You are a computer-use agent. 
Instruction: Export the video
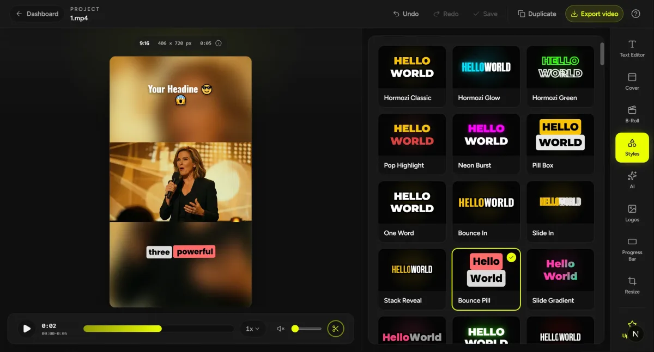(x=595, y=14)
